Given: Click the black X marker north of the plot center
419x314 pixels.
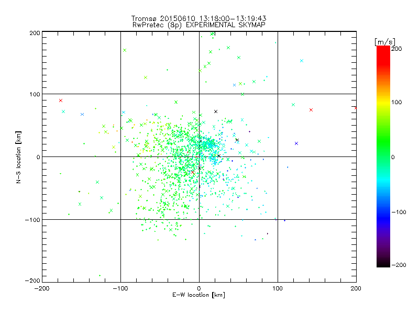Looking at the screenshot, I should pyautogui.click(x=216, y=111).
